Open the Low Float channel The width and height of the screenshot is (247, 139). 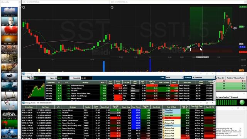point(9,105)
